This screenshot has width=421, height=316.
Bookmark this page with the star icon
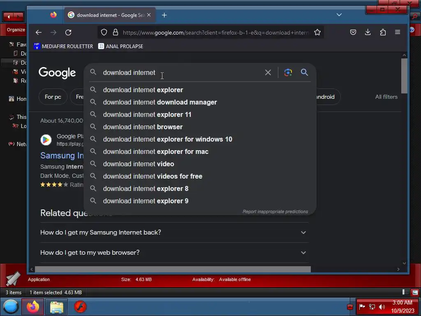pos(317,33)
